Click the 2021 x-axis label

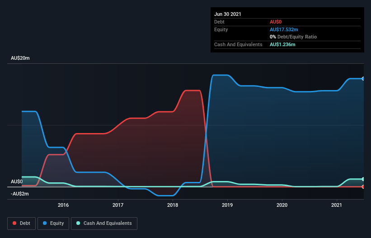pos(337,205)
